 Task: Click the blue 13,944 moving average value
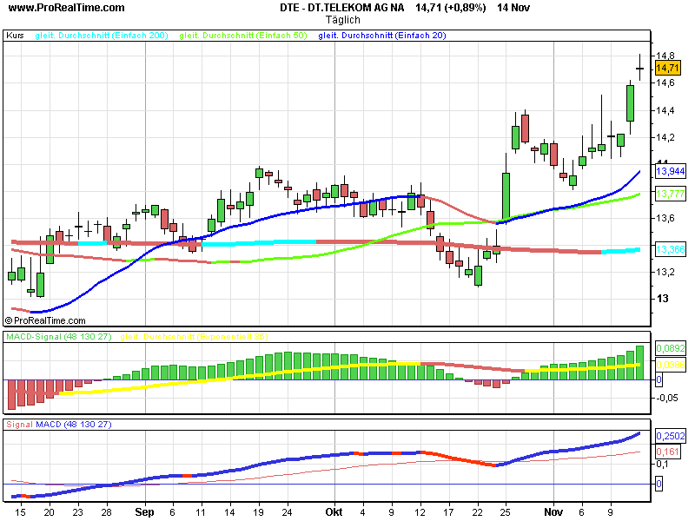(671, 171)
